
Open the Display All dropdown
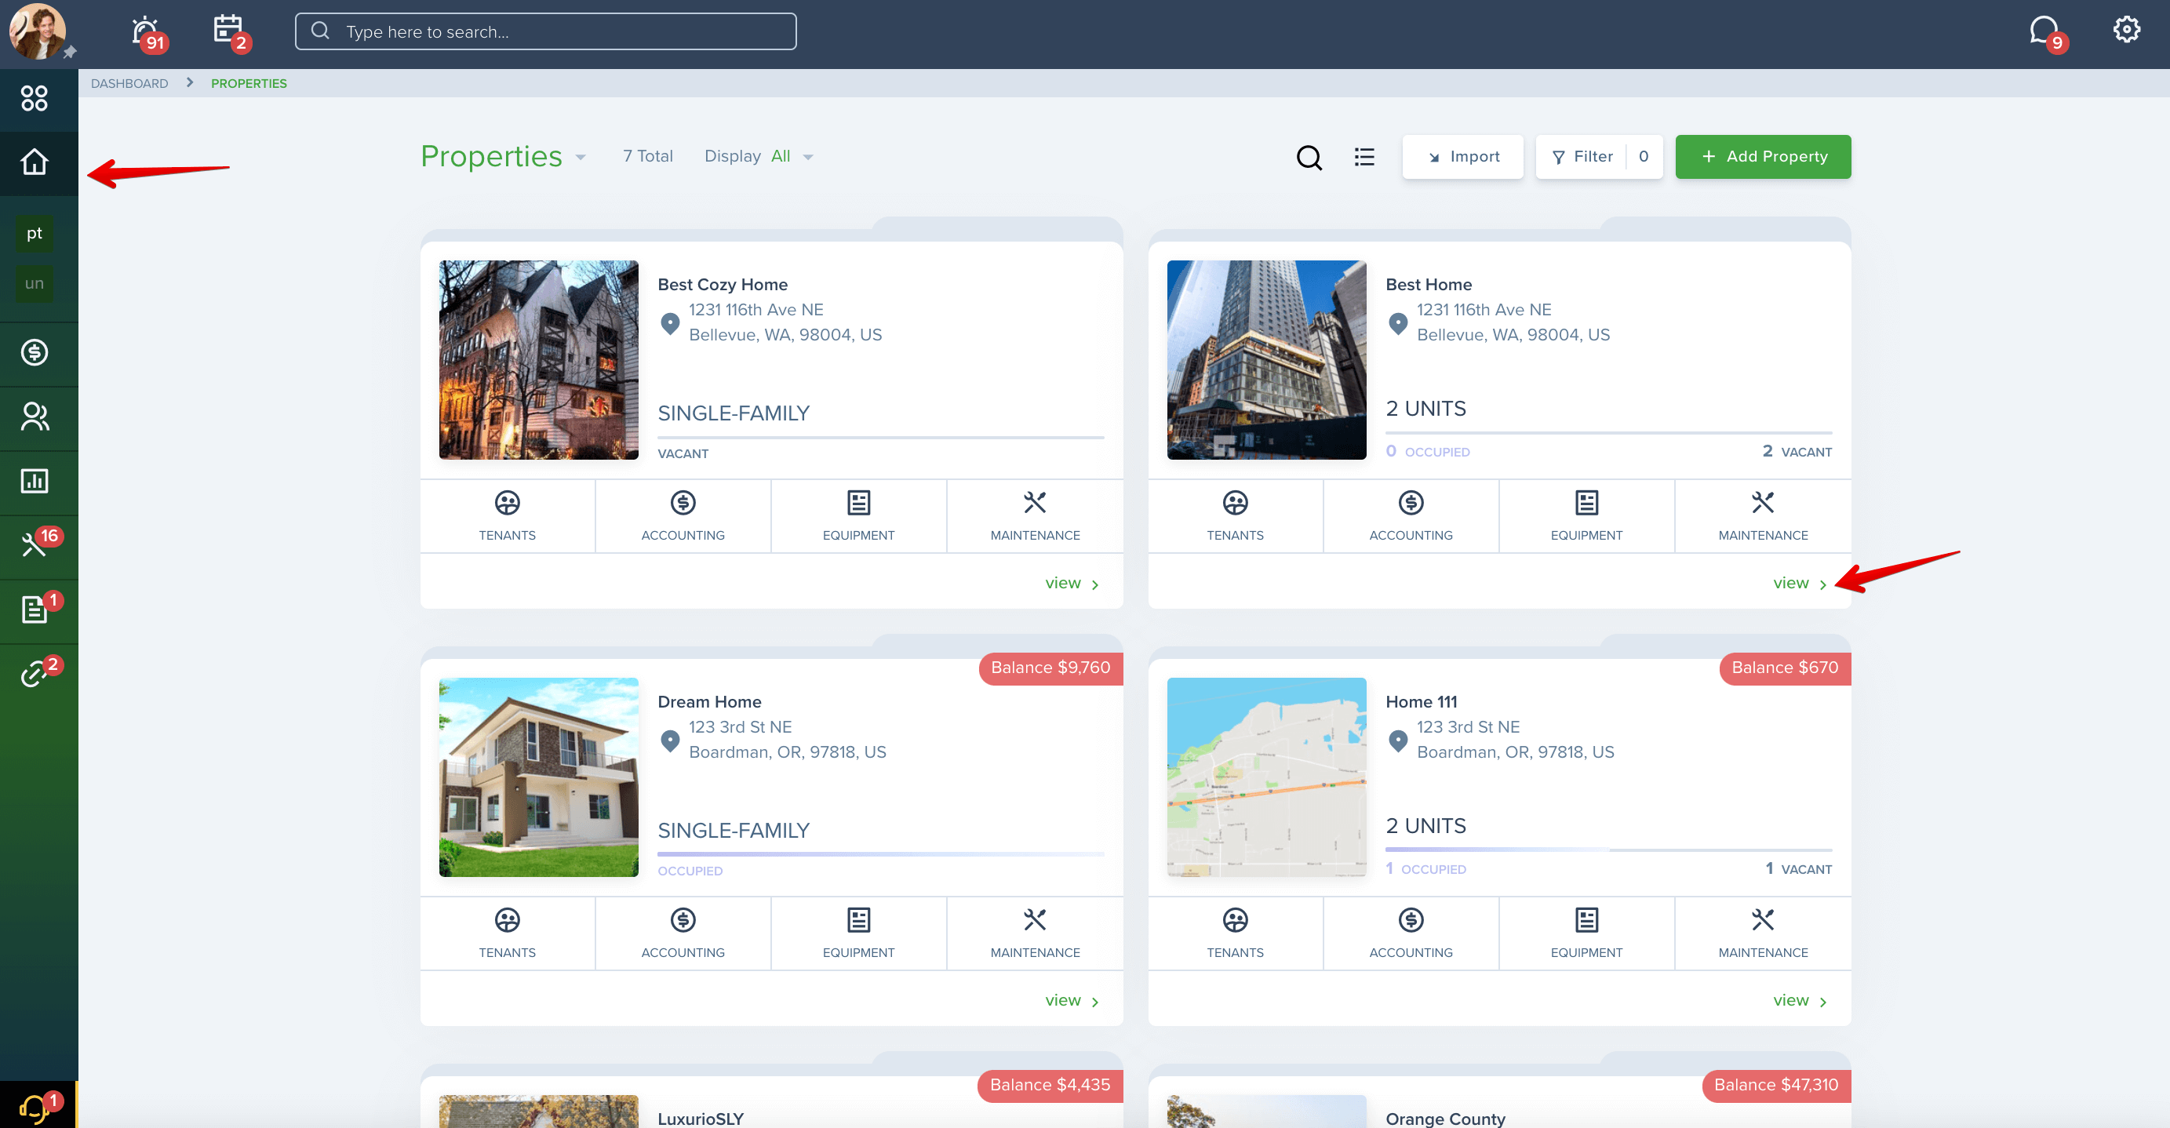[x=758, y=157]
